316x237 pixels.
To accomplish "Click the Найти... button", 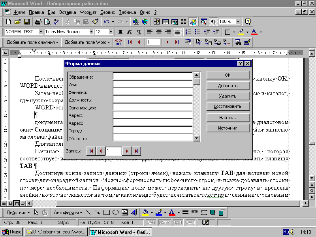I will 228,118.
